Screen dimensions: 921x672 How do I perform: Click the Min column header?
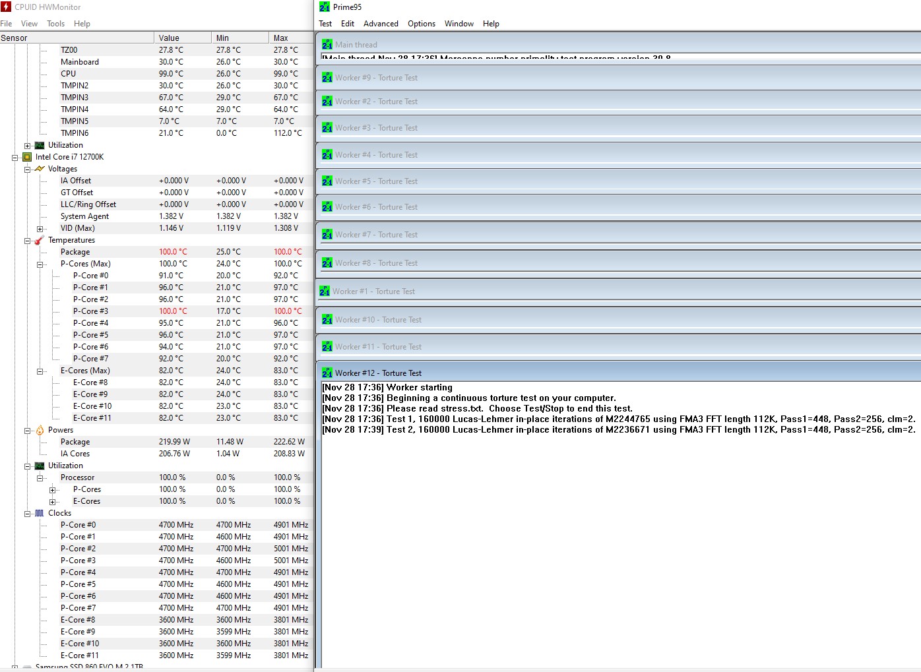click(240, 38)
